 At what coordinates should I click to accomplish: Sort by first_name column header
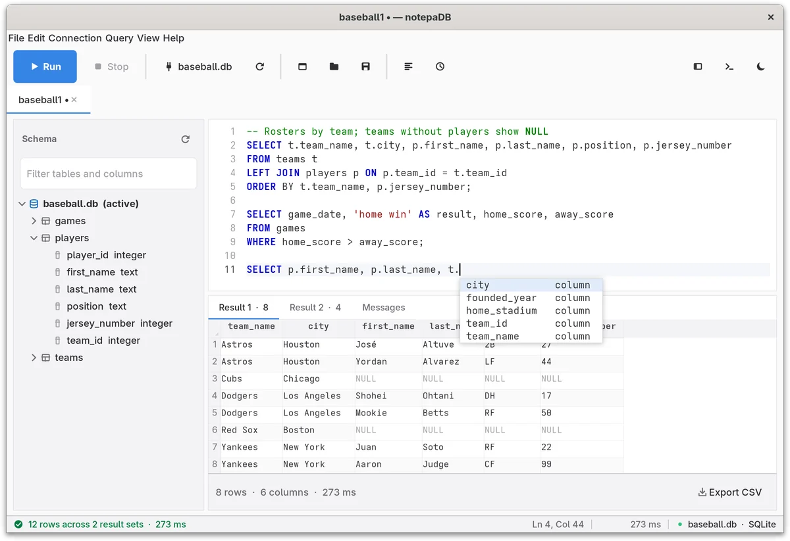pos(388,326)
